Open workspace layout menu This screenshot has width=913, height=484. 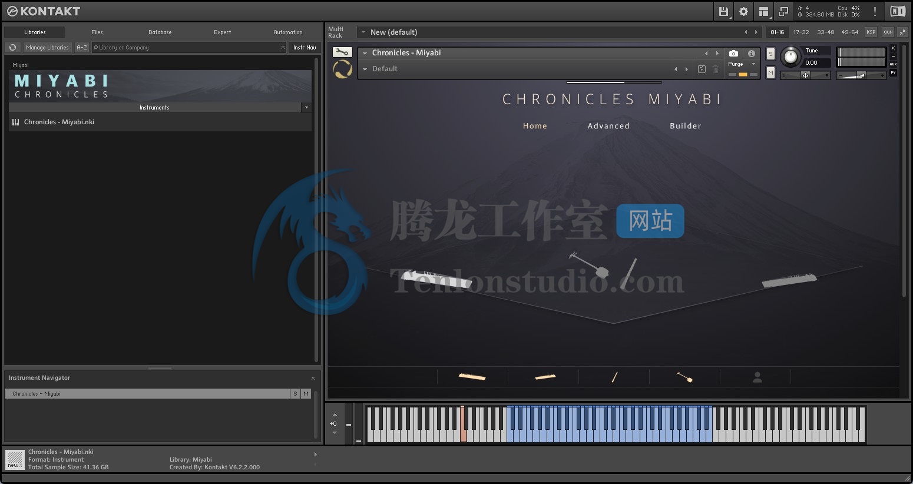click(x=763, y=11)
